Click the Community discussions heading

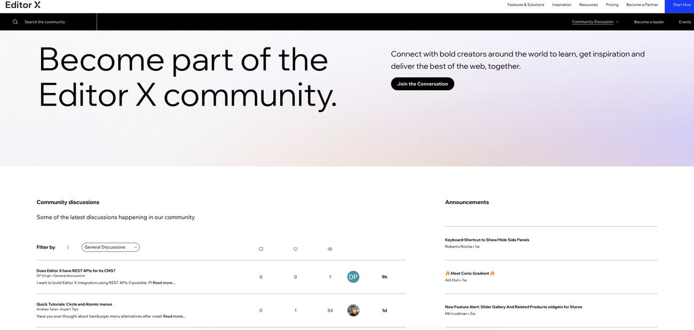[68, 202]
